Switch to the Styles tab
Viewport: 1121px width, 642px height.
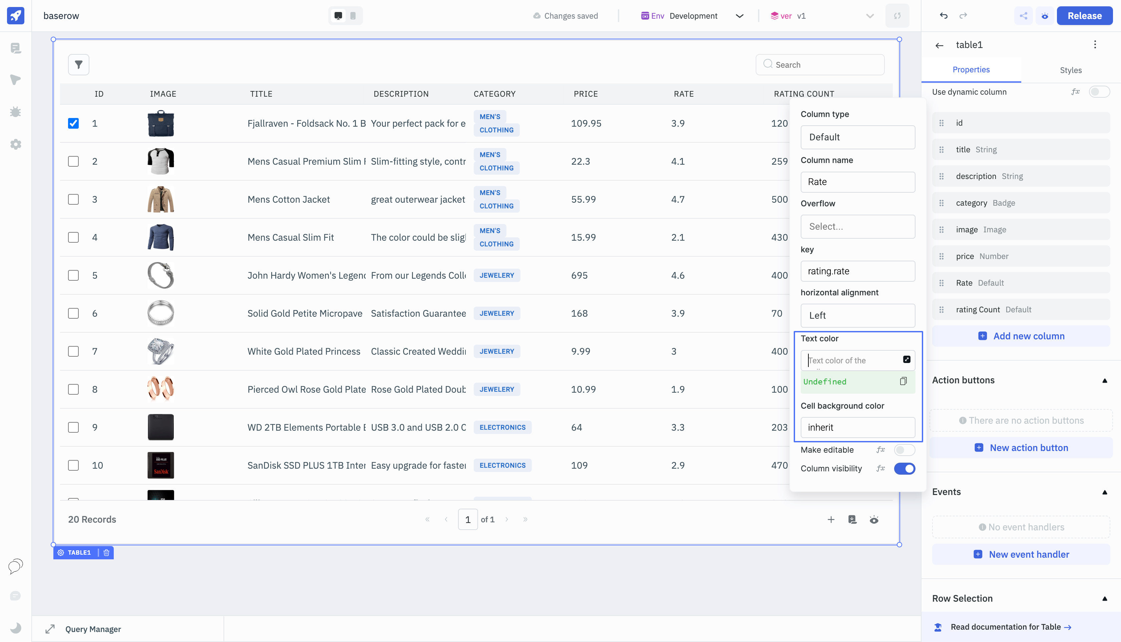pos(1070,70)
